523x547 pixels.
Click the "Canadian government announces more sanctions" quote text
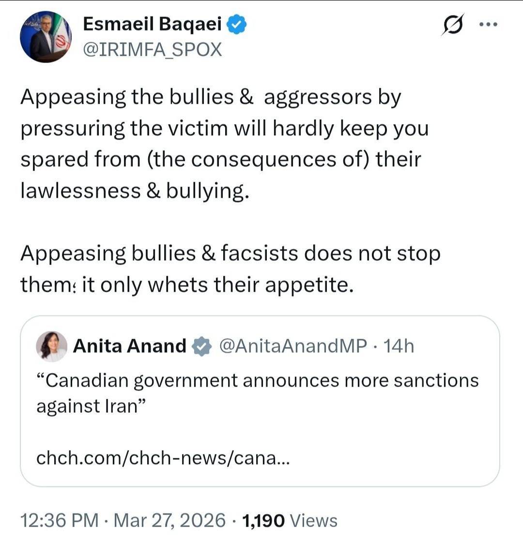pos(257,380)
